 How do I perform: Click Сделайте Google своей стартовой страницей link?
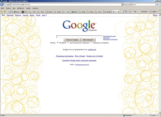[79, 61]
